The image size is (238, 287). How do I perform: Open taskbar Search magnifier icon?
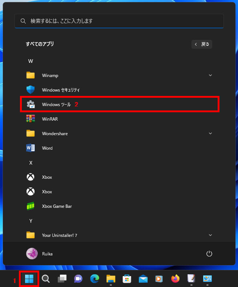46,279
